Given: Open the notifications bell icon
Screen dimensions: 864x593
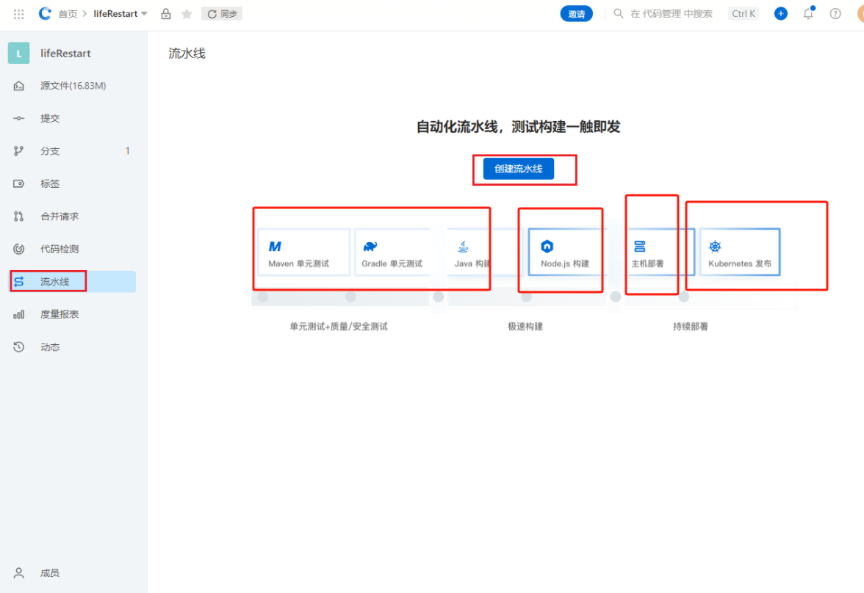Looking at the screenshot, I should 808,13.
